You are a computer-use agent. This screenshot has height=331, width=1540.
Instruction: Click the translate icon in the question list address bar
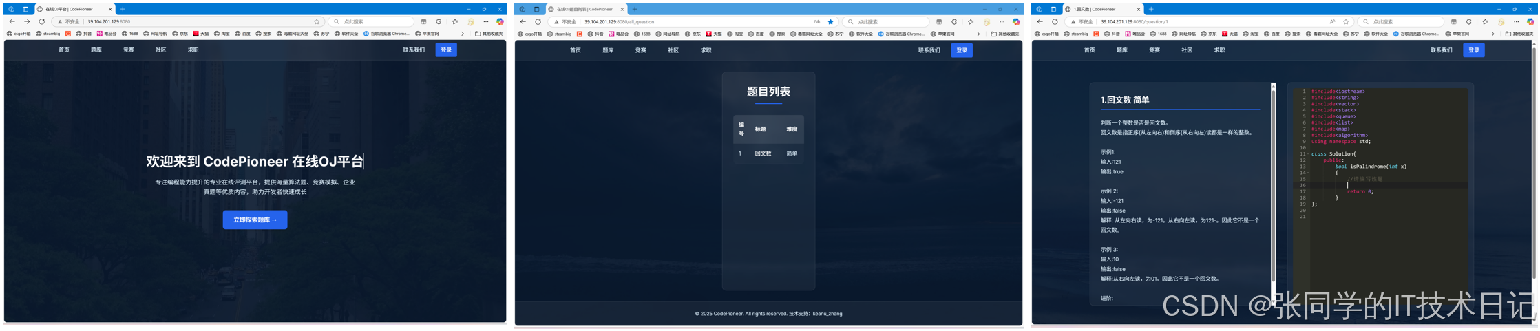[817, 21]
